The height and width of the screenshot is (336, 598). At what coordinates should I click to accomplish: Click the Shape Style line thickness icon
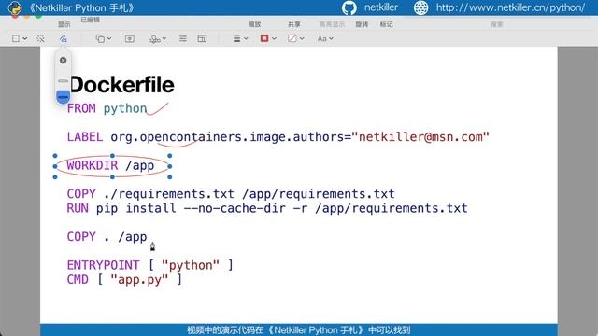coord(236,39)
